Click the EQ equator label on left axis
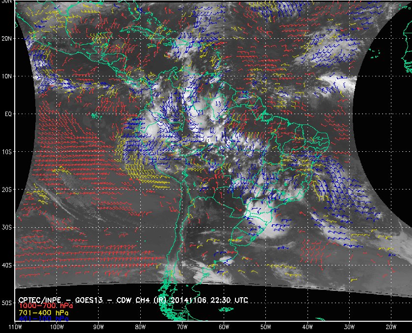 (8, 114)
